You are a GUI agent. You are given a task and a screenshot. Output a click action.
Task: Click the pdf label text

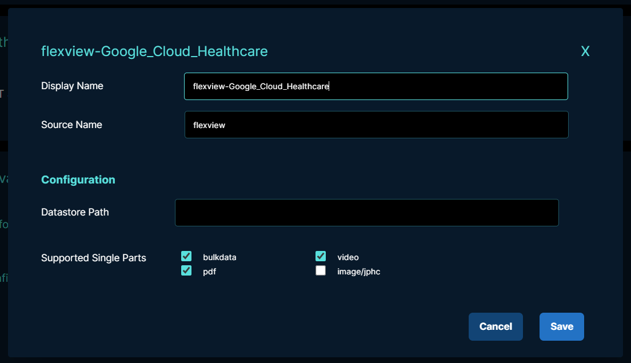tap(209, 272)
